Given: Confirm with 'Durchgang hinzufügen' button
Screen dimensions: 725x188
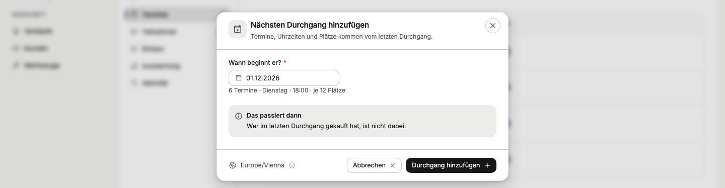Looking at the screenshot, I should tap(451, 165).
